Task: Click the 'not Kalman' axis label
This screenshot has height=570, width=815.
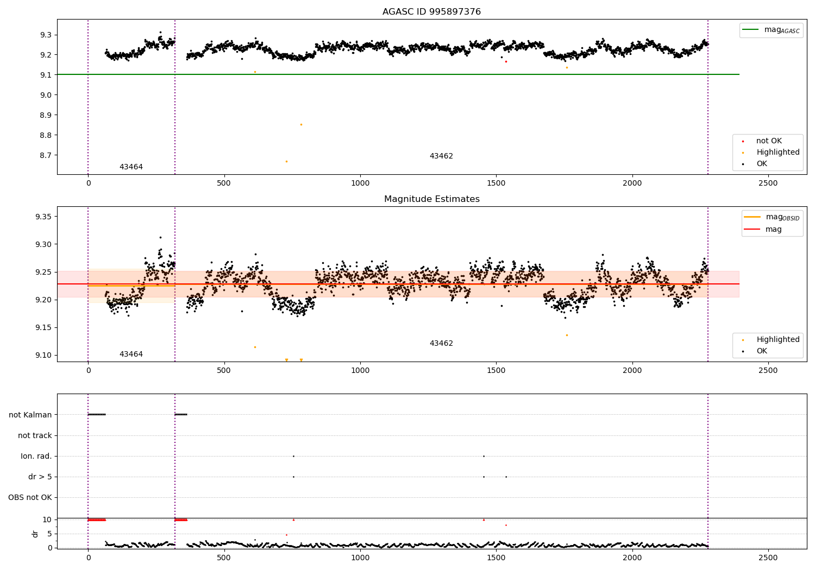Action: [x=30, y=415]
